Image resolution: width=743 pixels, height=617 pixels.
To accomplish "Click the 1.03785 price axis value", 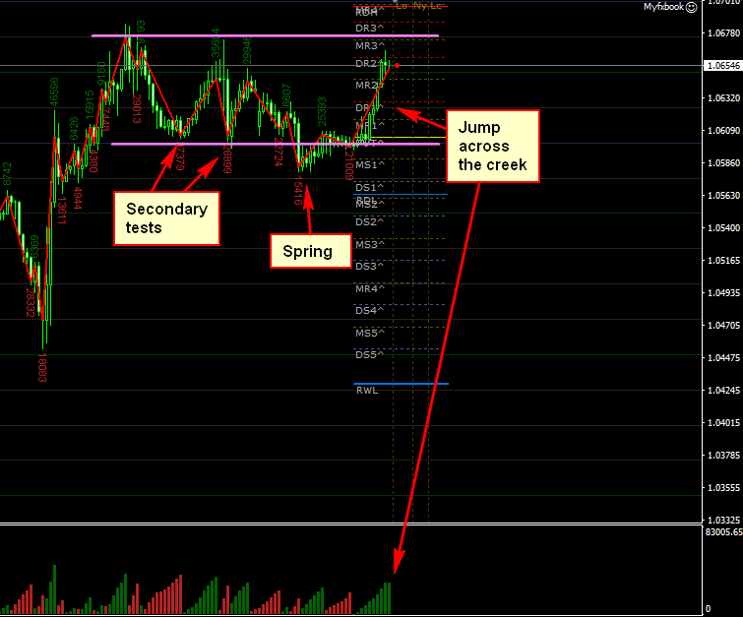I will (x=723, y=456).
